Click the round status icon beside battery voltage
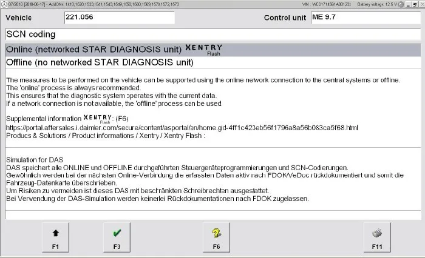This screenshot has height=258, width=425. coord(401,4)
